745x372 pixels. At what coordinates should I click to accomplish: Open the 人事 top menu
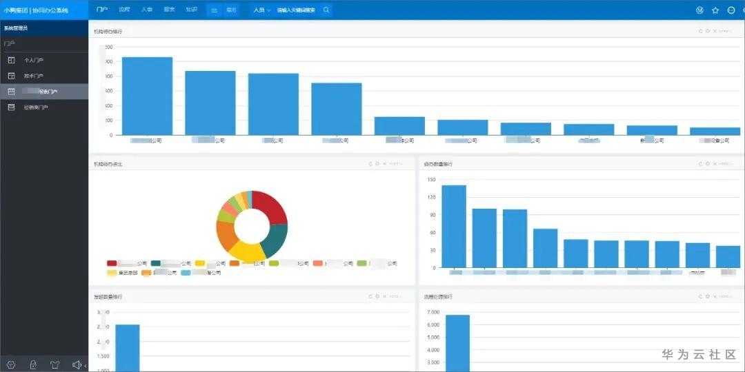tap(147, 10)
